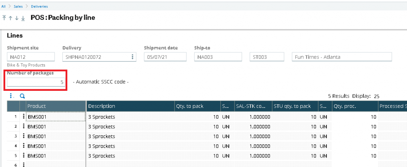Open row 1 actions menu

pyautogui.click(x=24, y=117)
